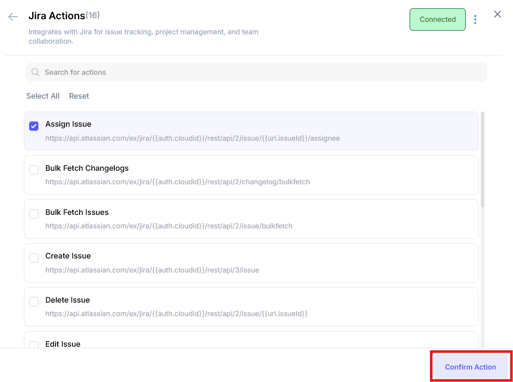Click the back arrow icon

click(x=13, y=17)
